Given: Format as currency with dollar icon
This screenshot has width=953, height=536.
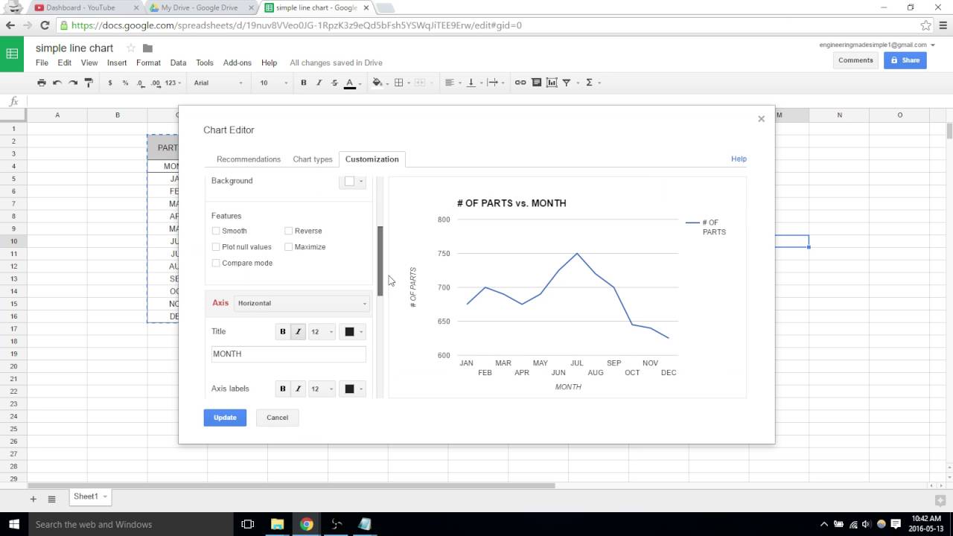Looking at the screenshot, I should coord(110,83).
